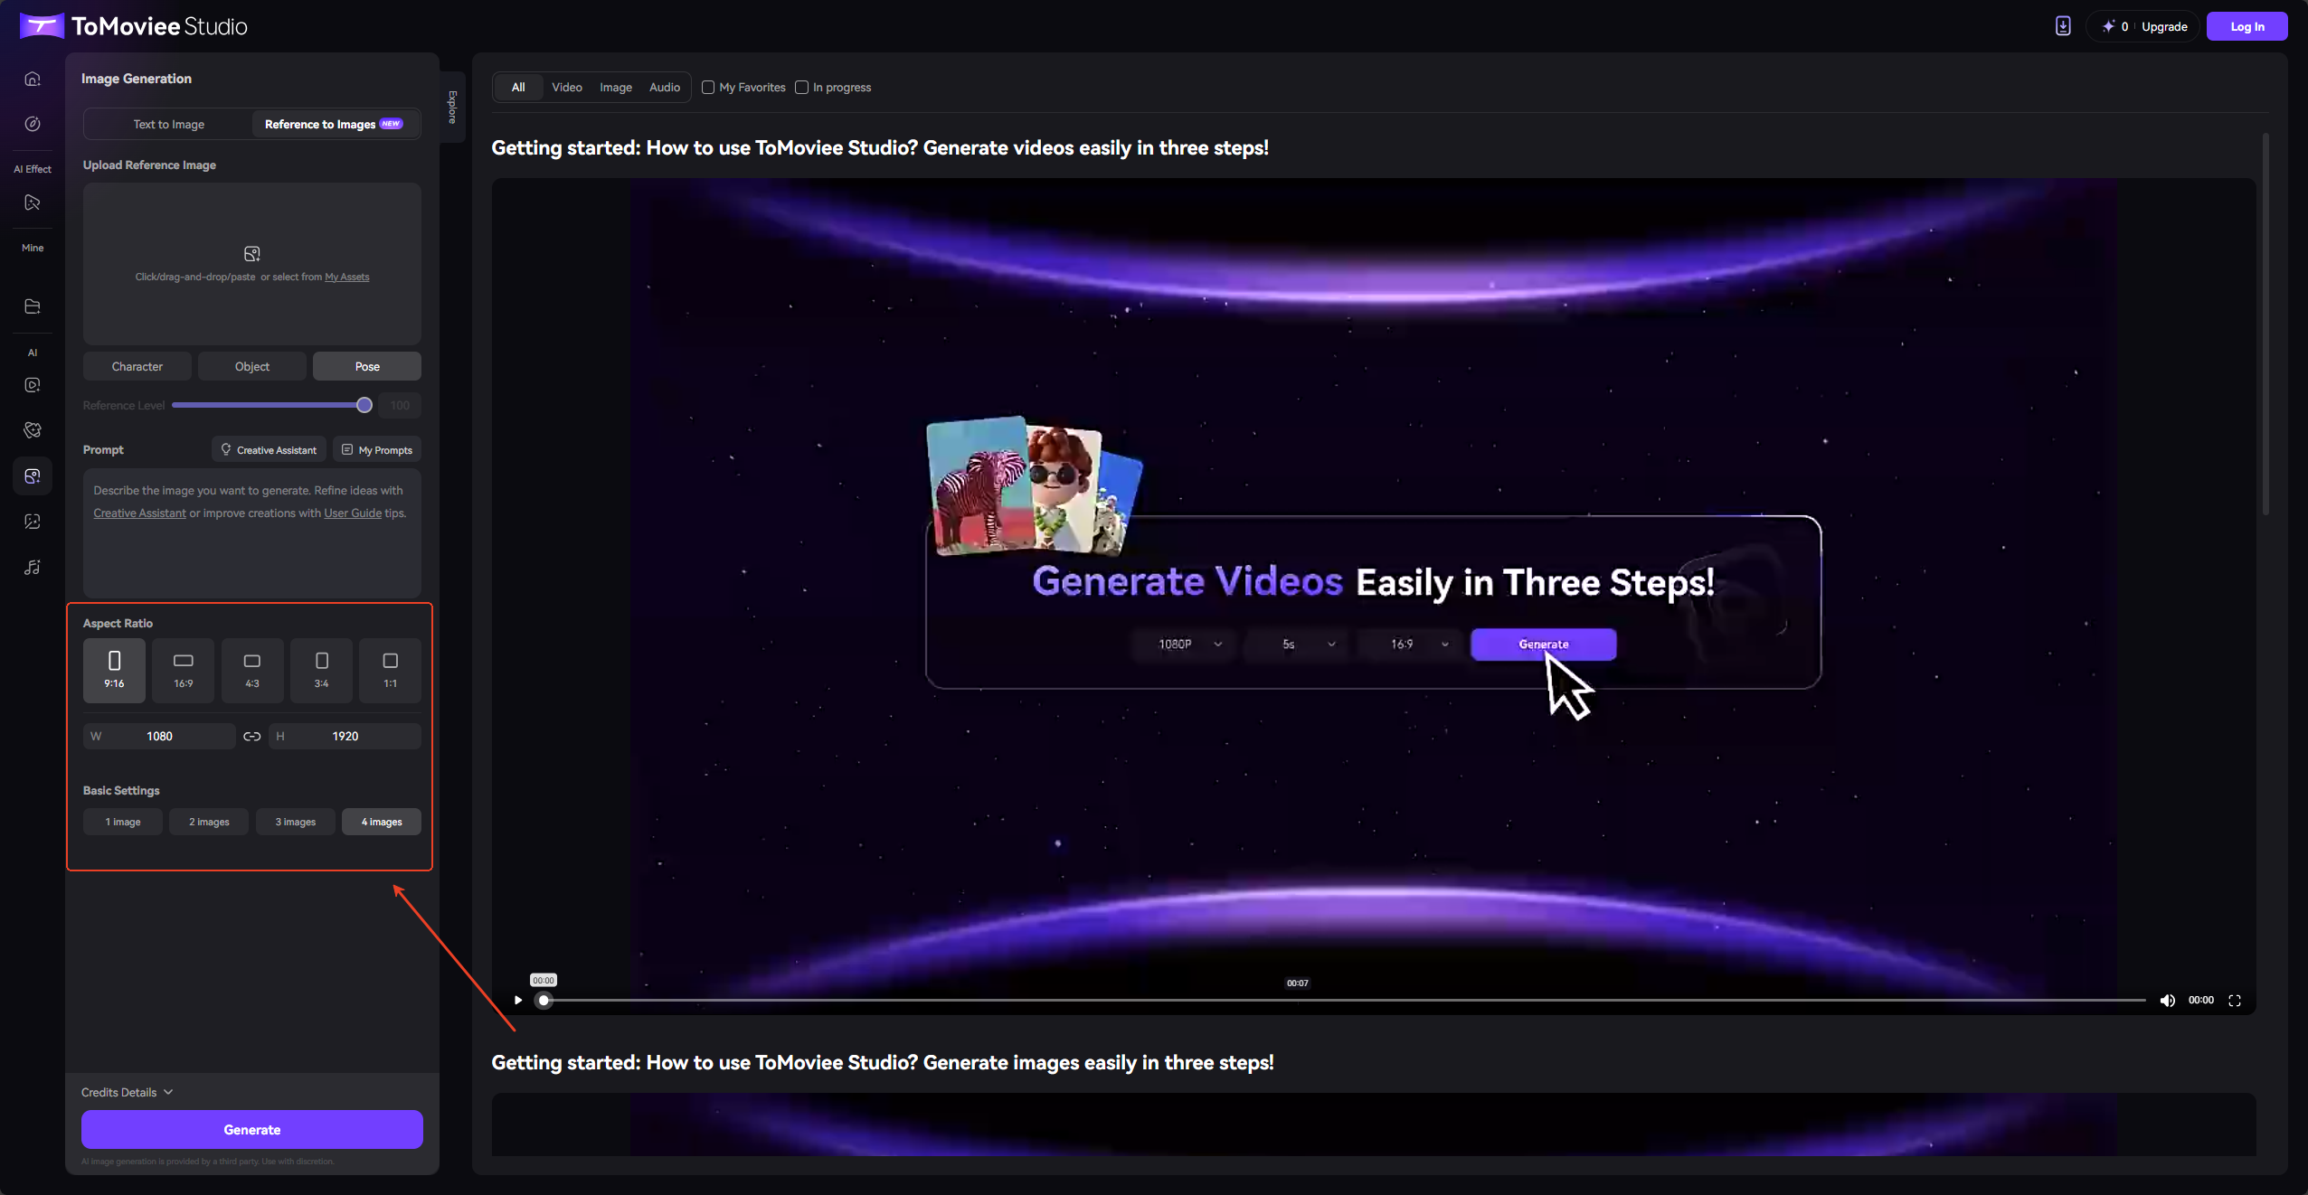The width and height of the screenshot is (2308, 1195).
Task: Select the Video filter tab
Action: click(x=567, y=87)
